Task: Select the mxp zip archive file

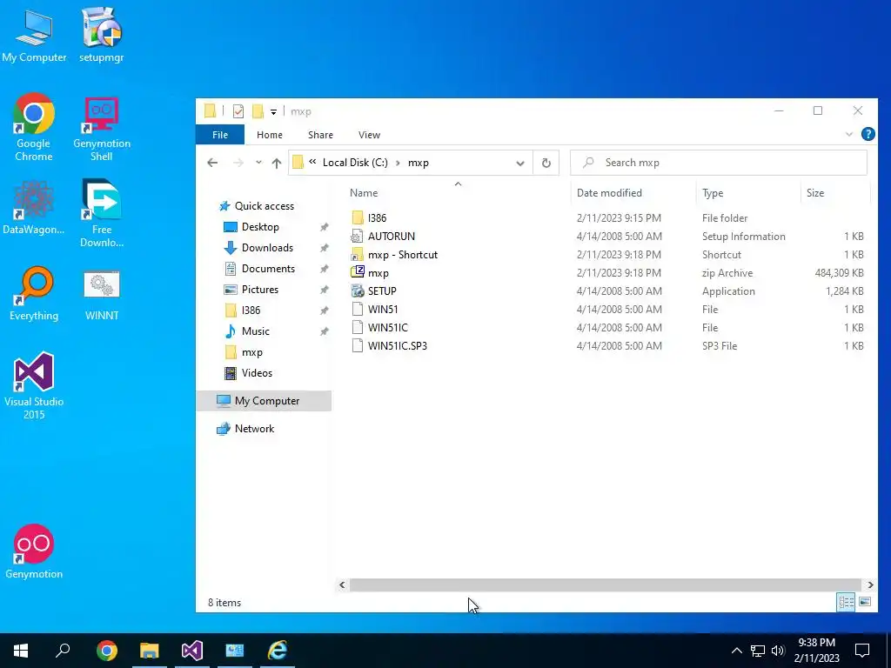Action: click(378, 272)
